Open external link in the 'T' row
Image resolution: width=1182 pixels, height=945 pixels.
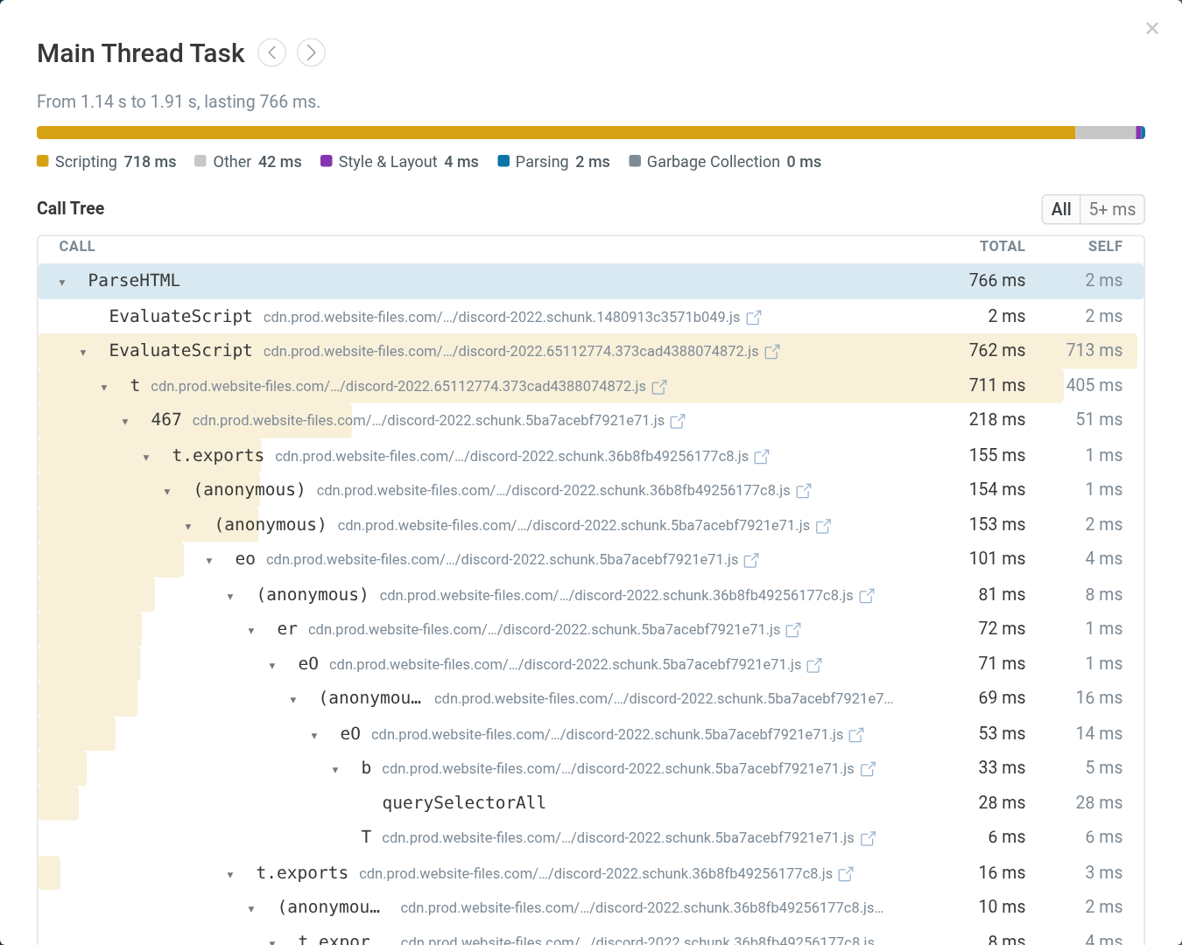868,839
